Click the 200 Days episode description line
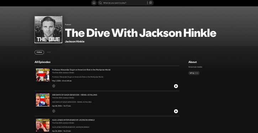The height and width of the screenshot is (133, 258). click(x=72, y=102)
